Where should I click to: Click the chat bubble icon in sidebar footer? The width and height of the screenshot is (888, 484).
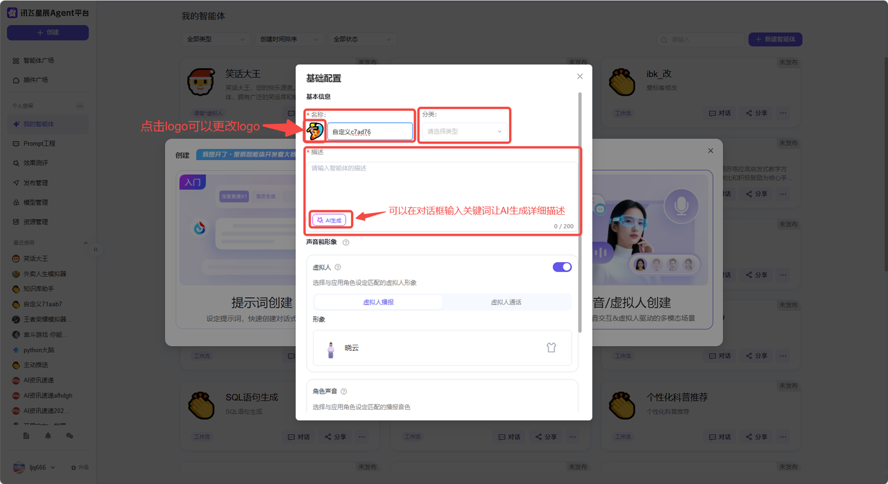click(x=69, y=436)
